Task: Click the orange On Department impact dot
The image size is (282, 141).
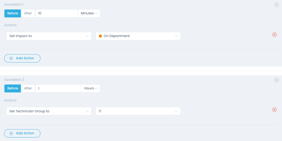Action: click(100, 36)
